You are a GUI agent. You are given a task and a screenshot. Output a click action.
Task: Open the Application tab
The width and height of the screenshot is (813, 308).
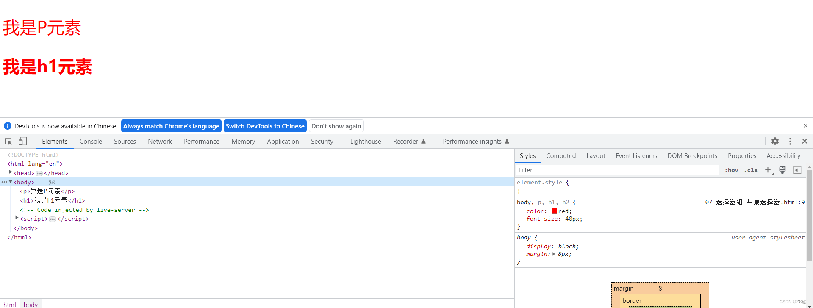(x=283, y=142)
